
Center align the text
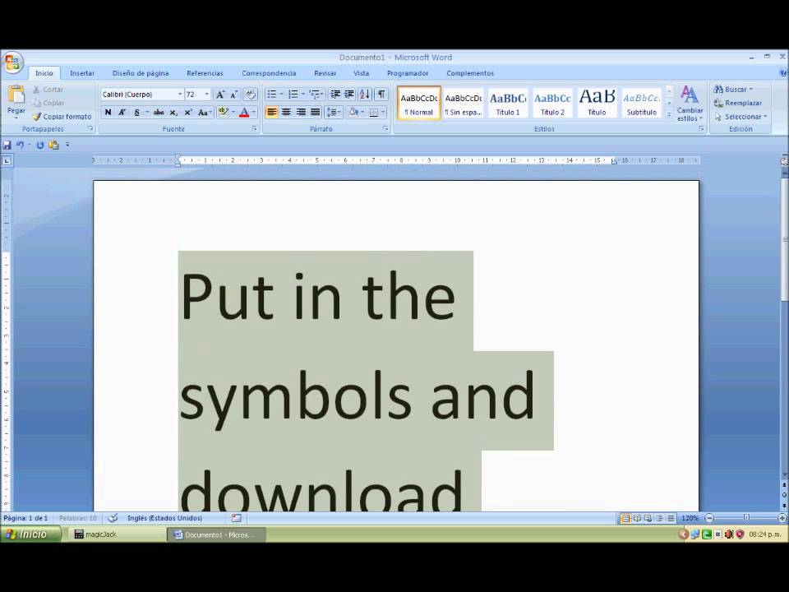[x=286, y=113]
